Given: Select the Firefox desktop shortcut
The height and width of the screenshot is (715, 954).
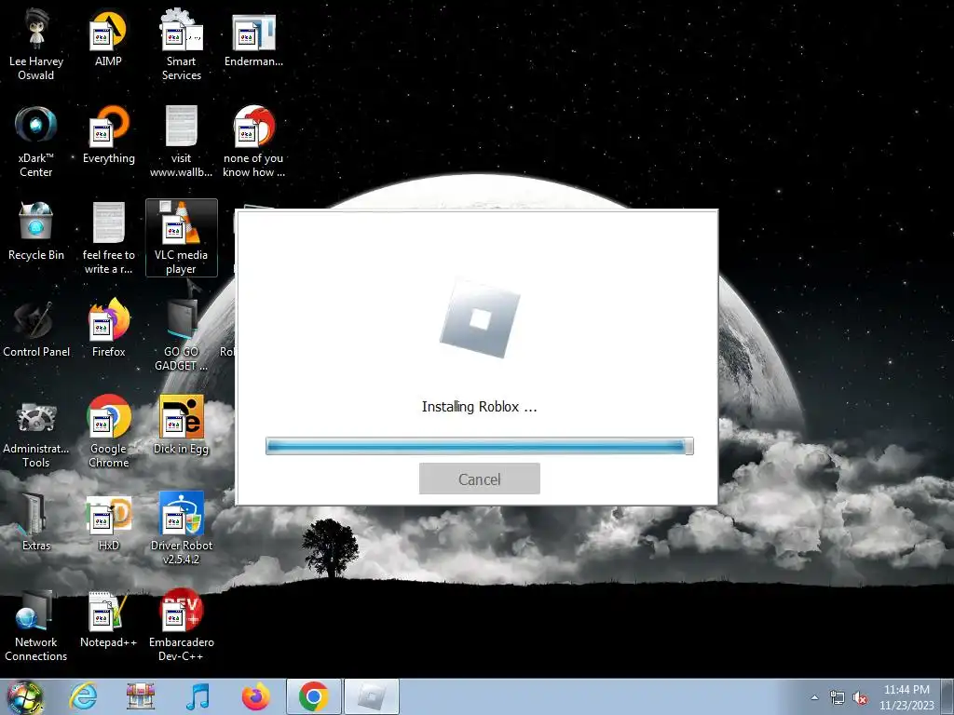Looking at the screenshot, I should coord(108,329).
